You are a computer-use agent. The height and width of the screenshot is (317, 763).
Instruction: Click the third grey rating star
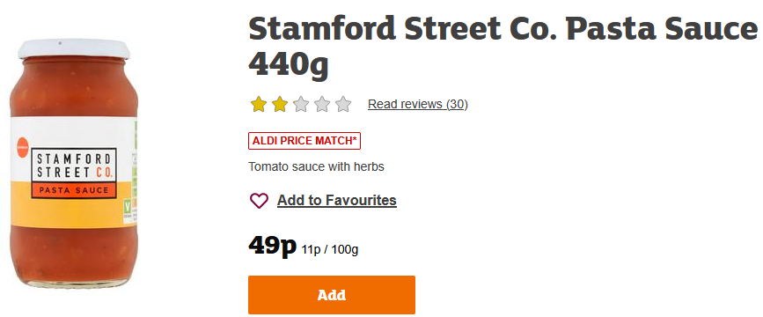click(301, 104)
